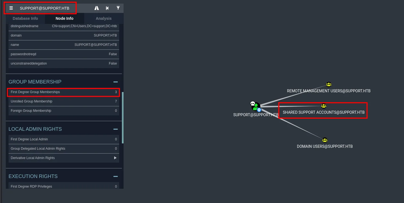
Task: Click the DOMAIN USERS@SUPPORT.HTB label
Action: (x=325, y=146)
